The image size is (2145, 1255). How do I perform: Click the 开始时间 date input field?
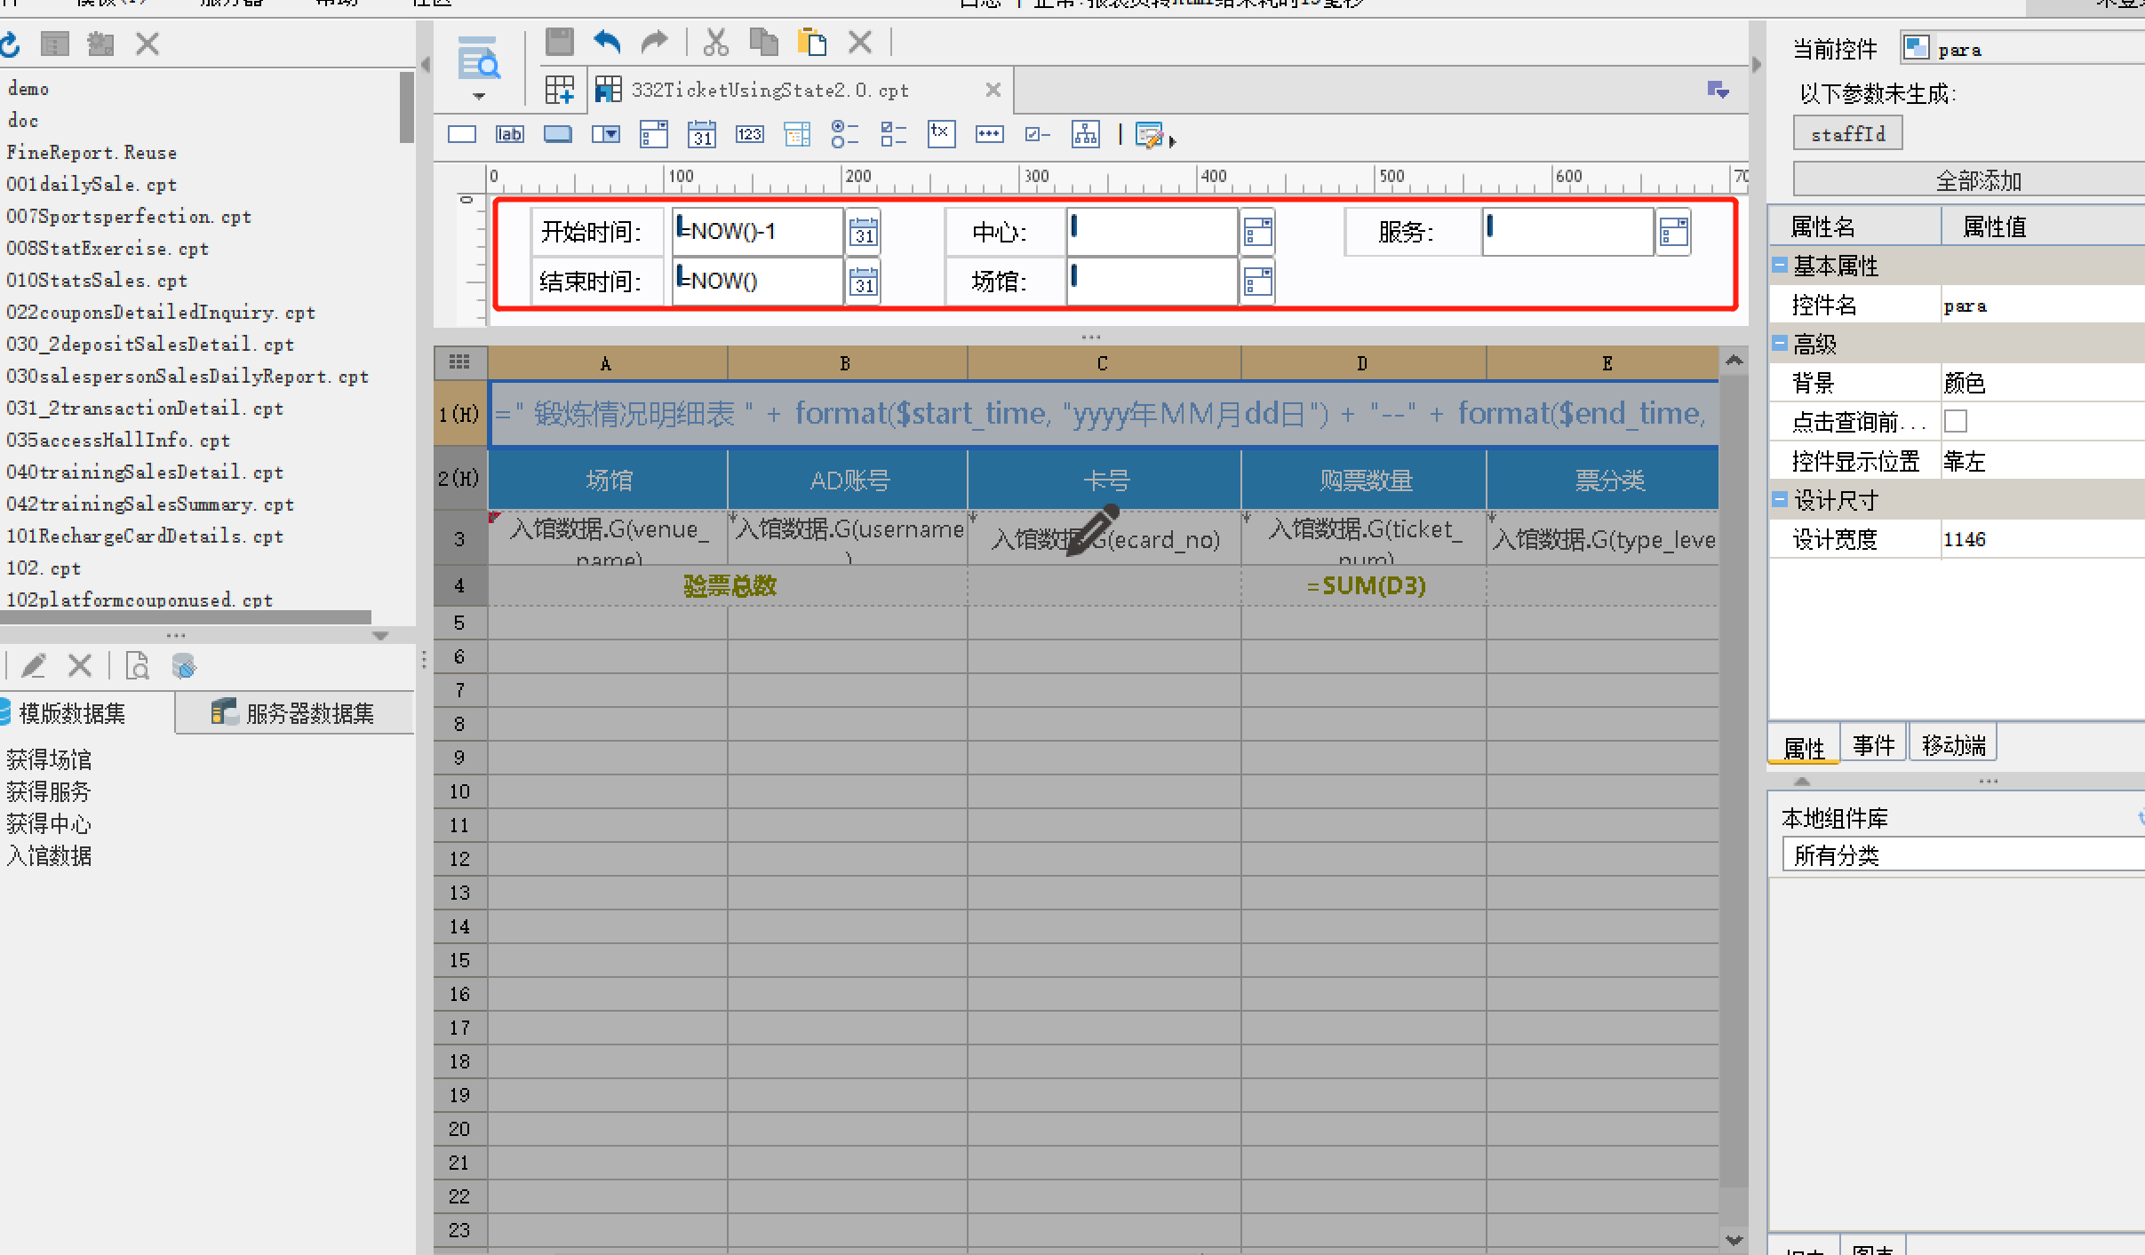click(x=757, y=232)
